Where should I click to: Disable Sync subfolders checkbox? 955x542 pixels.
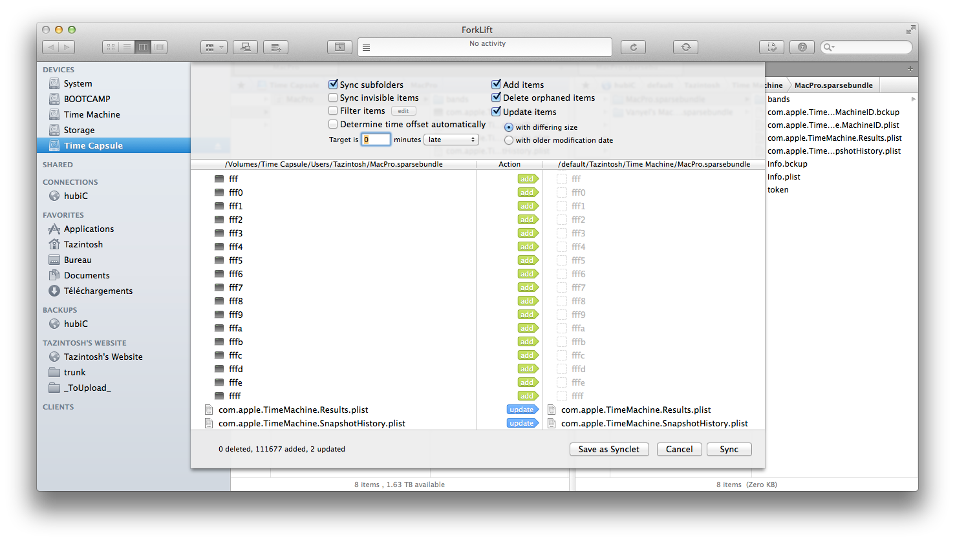coord(334,85)
